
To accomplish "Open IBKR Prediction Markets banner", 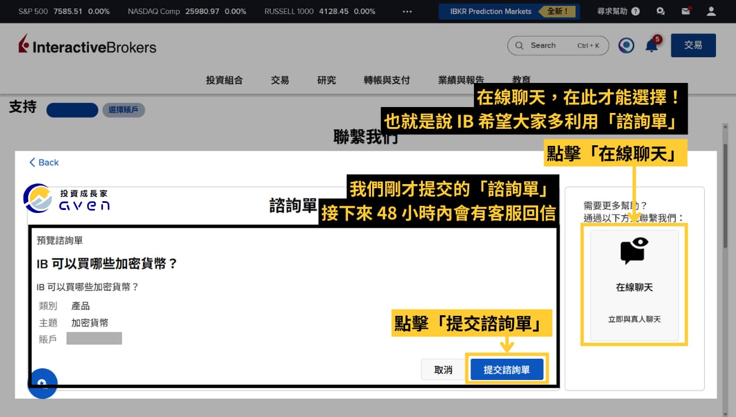I will pyautogui.click(x=509, y=11).
